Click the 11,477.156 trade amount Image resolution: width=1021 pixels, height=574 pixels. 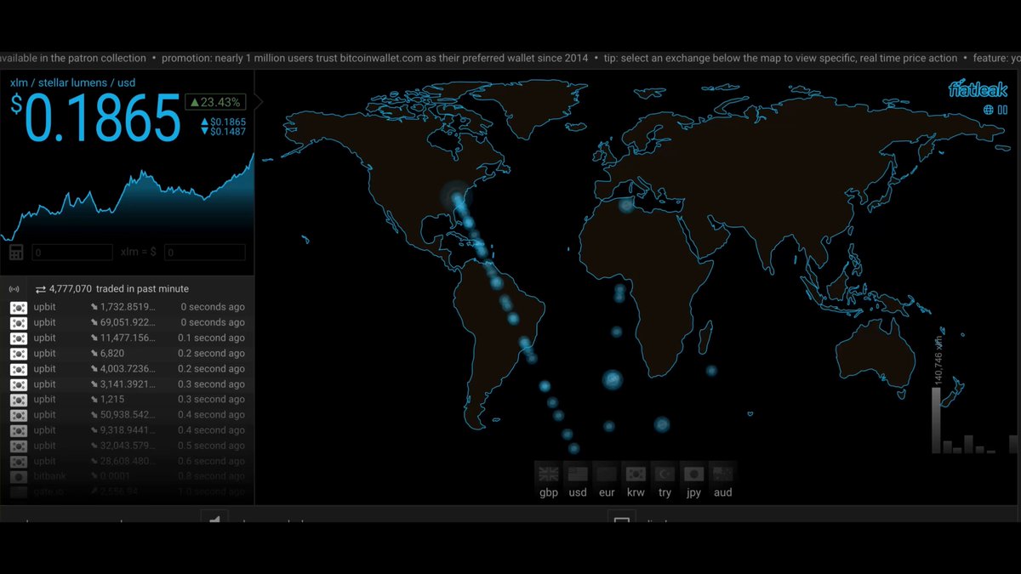point(128,338)
